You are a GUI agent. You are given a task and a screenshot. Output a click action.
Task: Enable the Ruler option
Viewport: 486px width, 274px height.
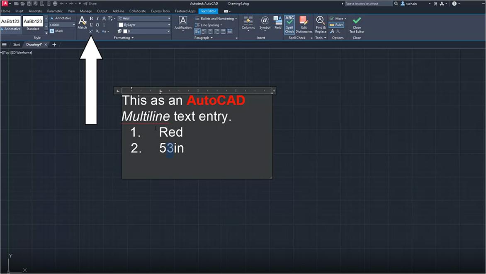(x=337, y=24)
